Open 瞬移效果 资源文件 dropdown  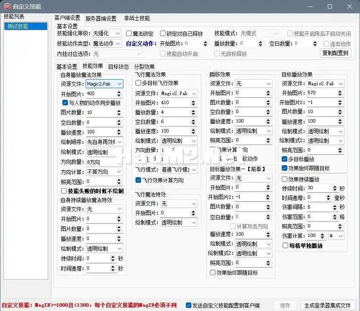point(254,83)
